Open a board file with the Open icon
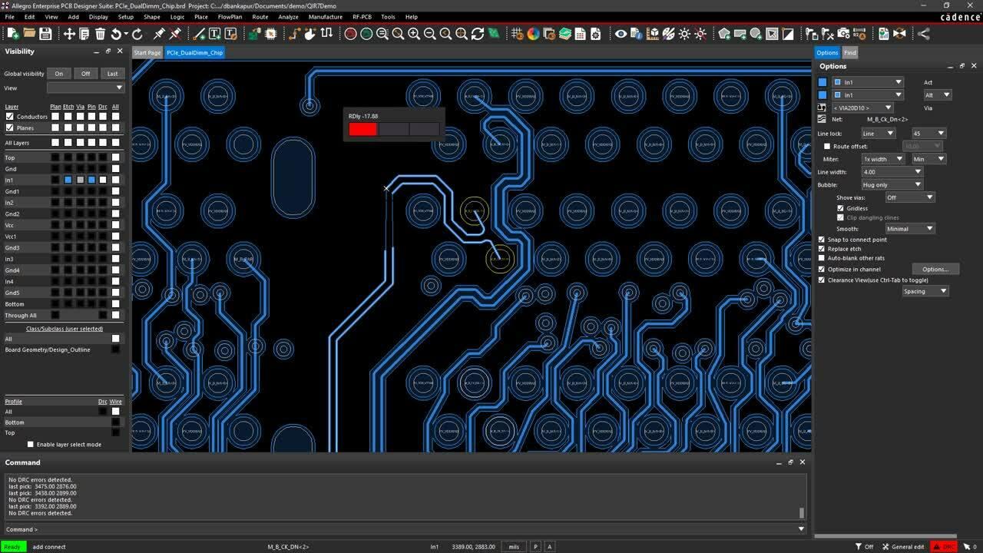Screen dimensions: 983x553 coord(28,34)
